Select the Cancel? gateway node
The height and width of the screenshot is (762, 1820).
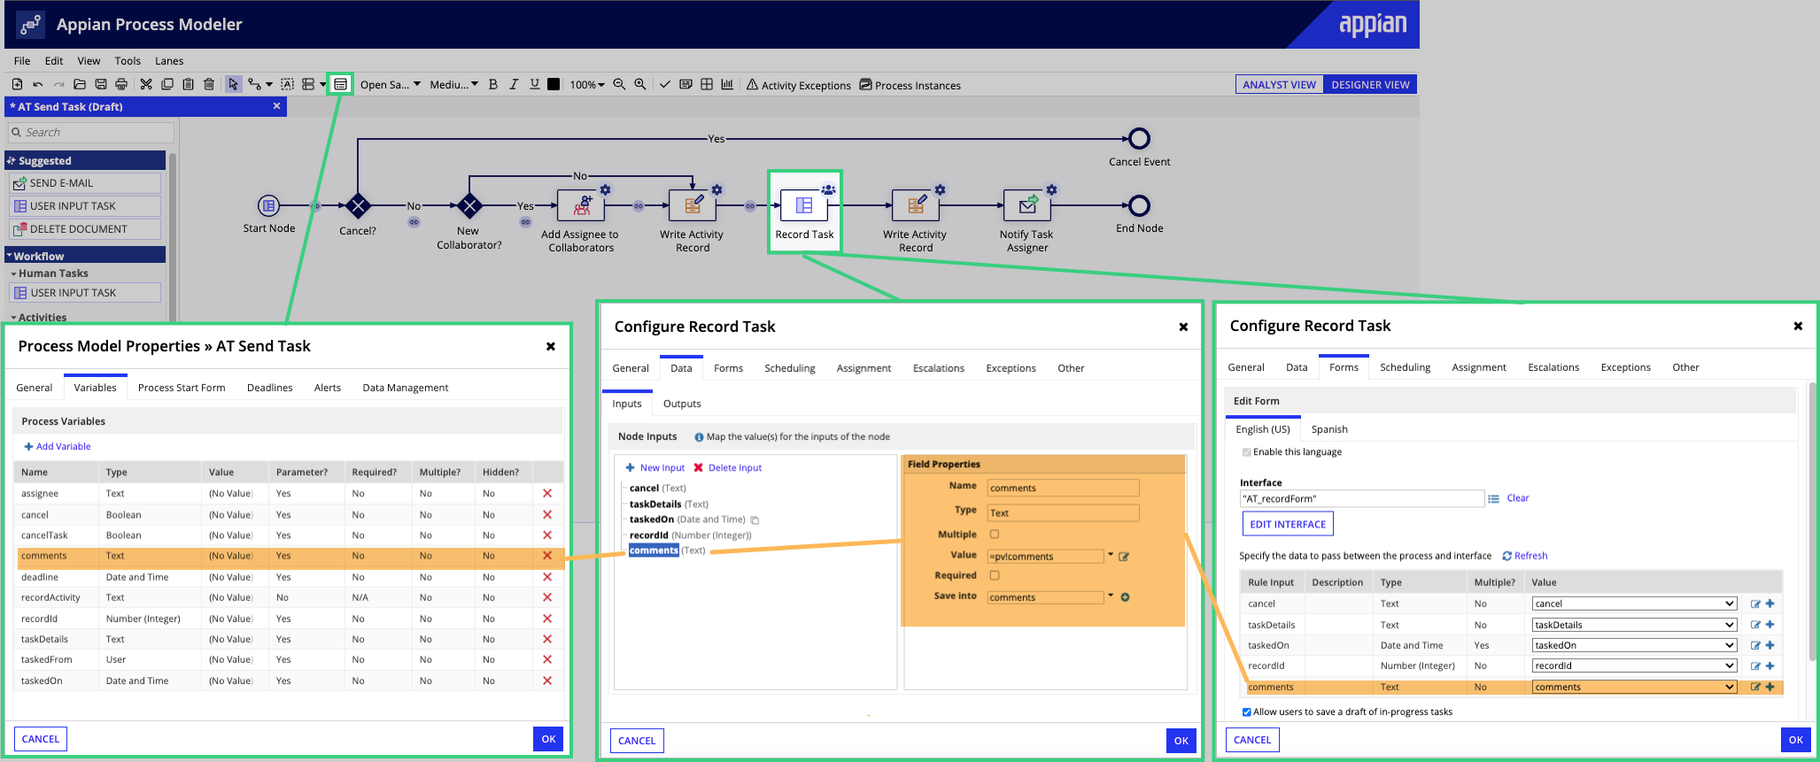(x=358, y=206)
